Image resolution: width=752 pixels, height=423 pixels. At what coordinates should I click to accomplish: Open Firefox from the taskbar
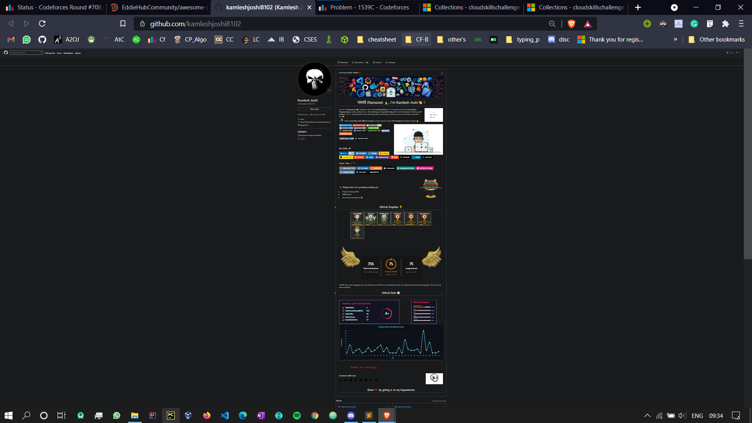[x=207, y=416]
